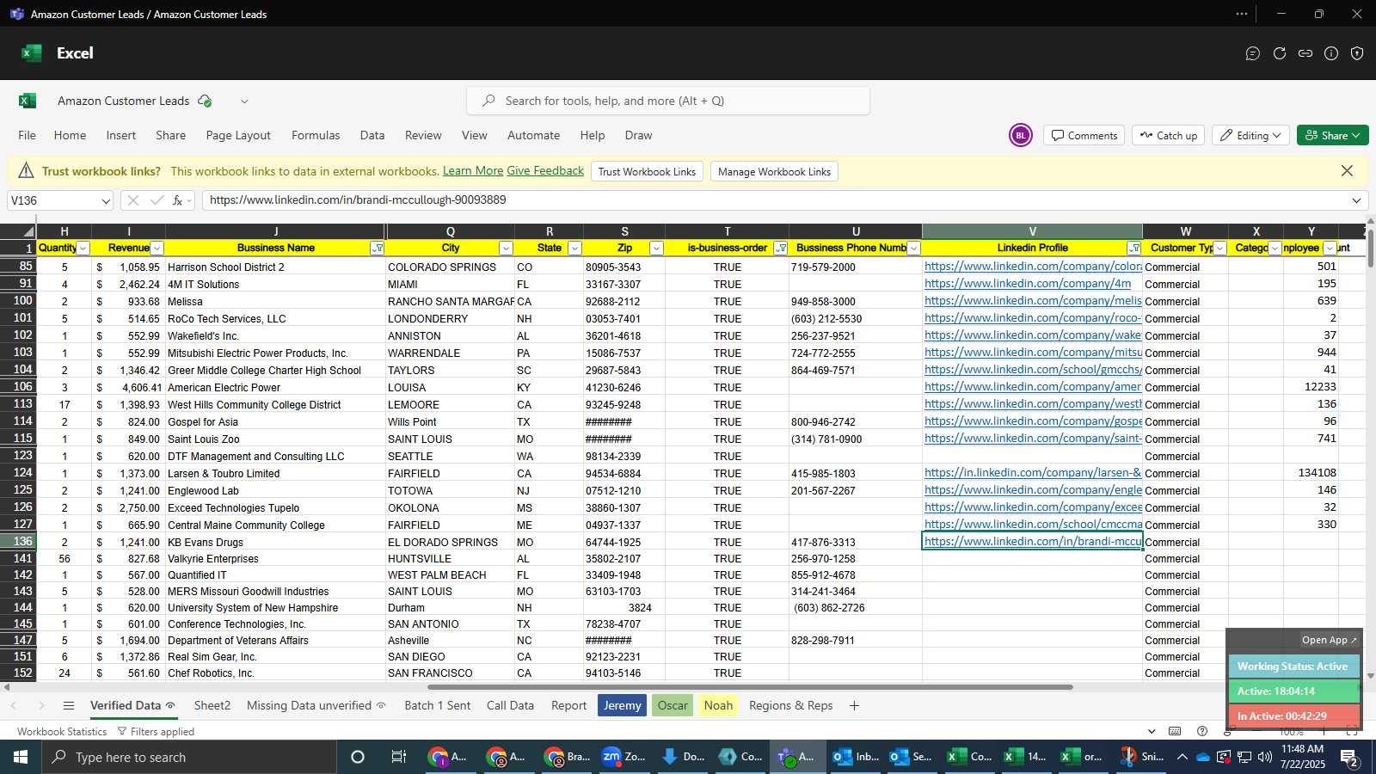Click the status bar help question icon
Screen dimensions: 1376x774
click(x=1202, y=731)
